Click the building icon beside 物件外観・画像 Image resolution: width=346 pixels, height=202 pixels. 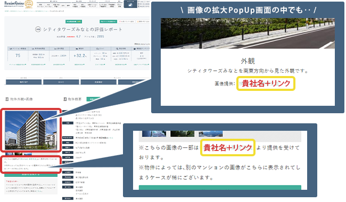pos(7,99)
